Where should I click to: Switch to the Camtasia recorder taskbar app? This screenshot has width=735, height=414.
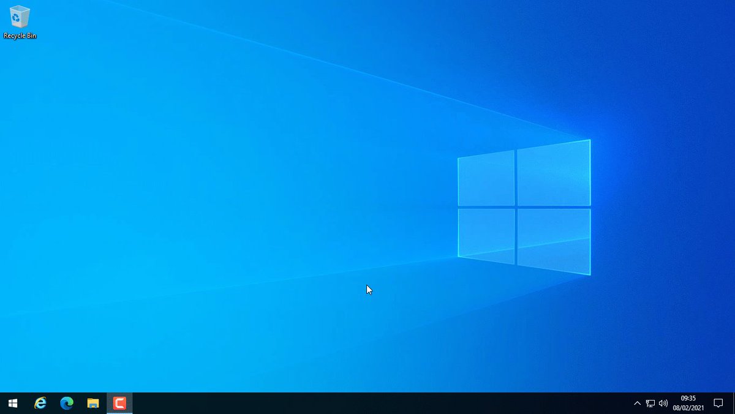[119, 403]
